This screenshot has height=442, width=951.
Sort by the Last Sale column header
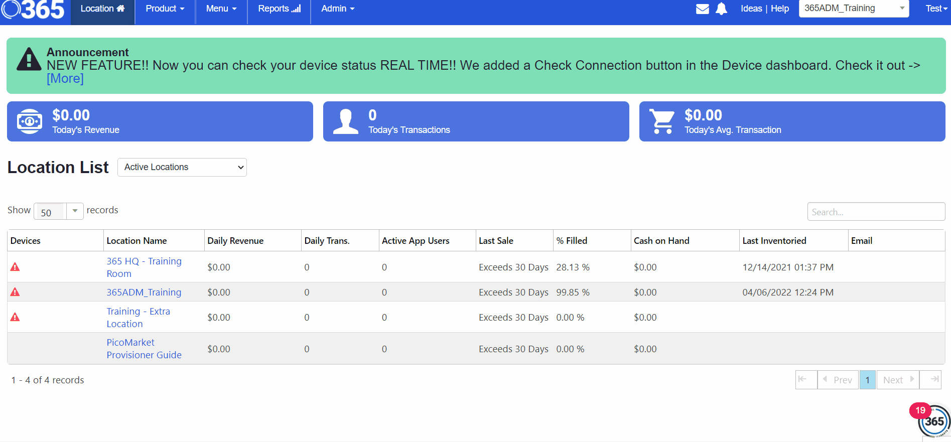coord(514,241)
